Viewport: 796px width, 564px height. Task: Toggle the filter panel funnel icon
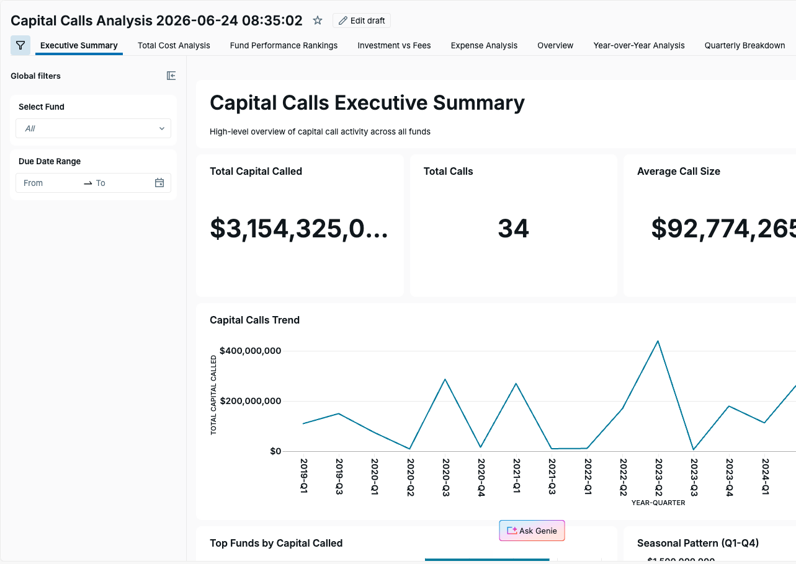click(x=20, y=45)
